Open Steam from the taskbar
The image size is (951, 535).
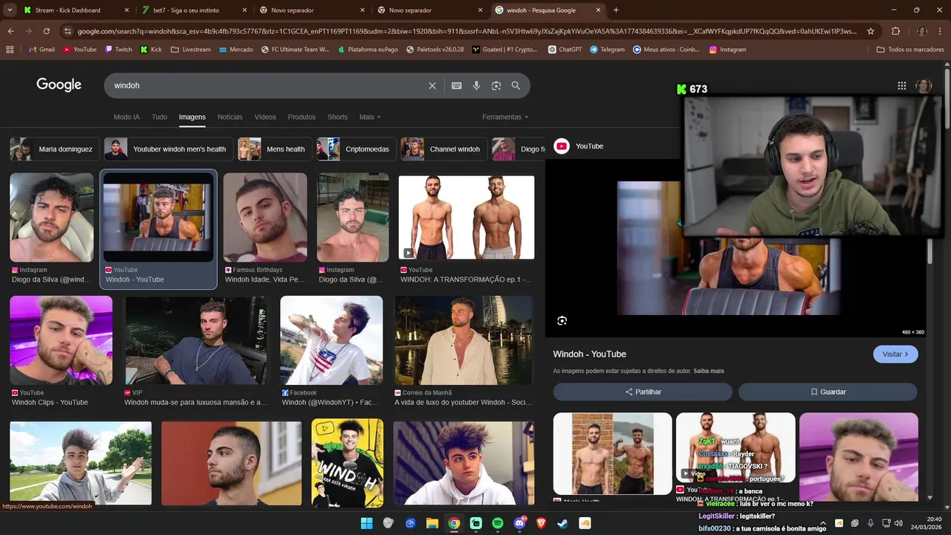pyautogui.click(x=563, y=523)
